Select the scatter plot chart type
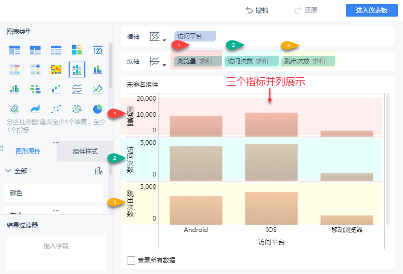403x274 pixels. click(56, 109)
